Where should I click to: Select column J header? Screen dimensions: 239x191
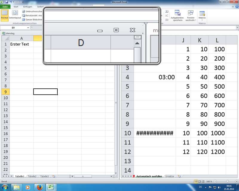(x=183, y=40)
